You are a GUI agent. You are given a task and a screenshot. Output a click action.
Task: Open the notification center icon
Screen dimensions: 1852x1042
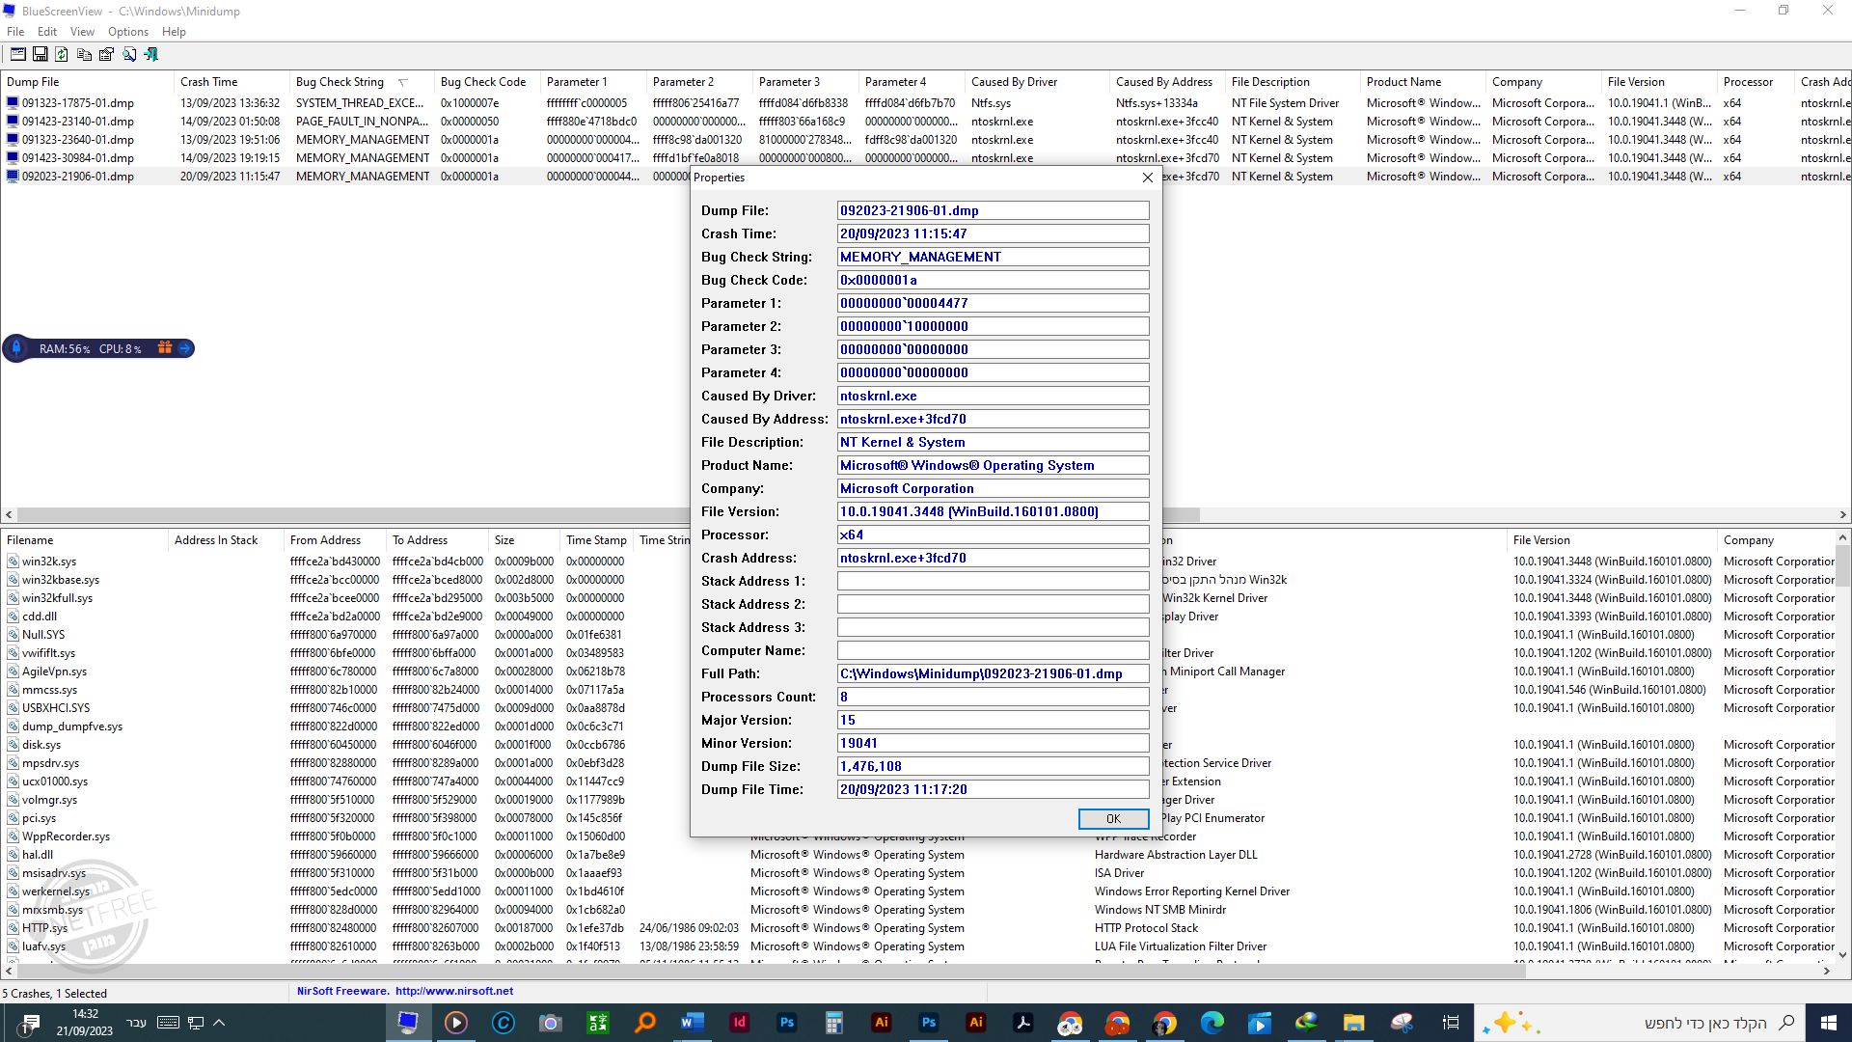click(x=30, y=1023)
